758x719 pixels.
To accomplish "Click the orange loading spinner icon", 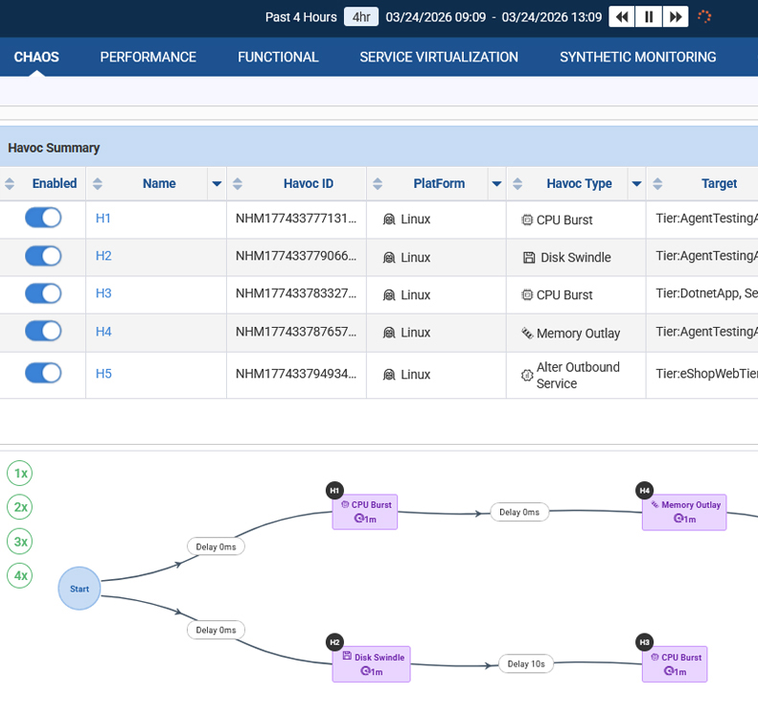I will click(704, 17).
